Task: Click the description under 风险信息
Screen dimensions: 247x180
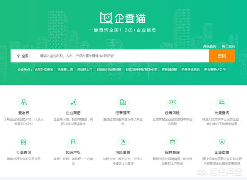Action: point(123,161)
